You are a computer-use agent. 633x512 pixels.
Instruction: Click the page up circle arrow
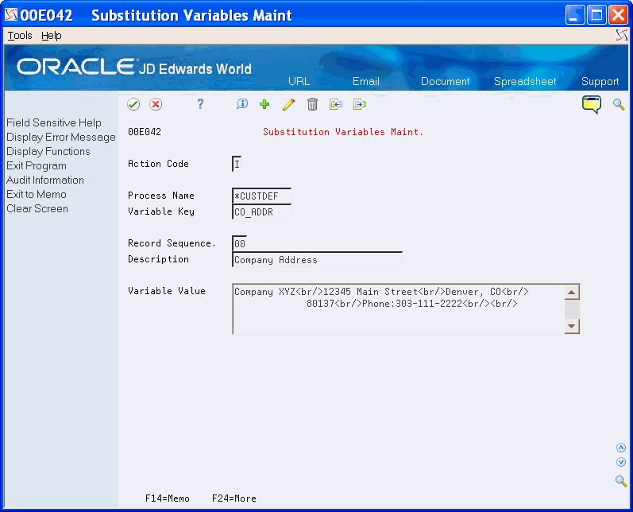click(x=621, y=448)
